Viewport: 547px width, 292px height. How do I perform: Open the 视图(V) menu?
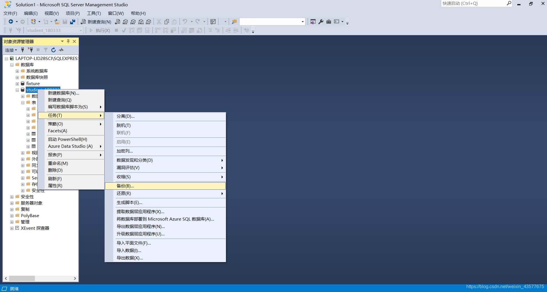pos(52,13)
